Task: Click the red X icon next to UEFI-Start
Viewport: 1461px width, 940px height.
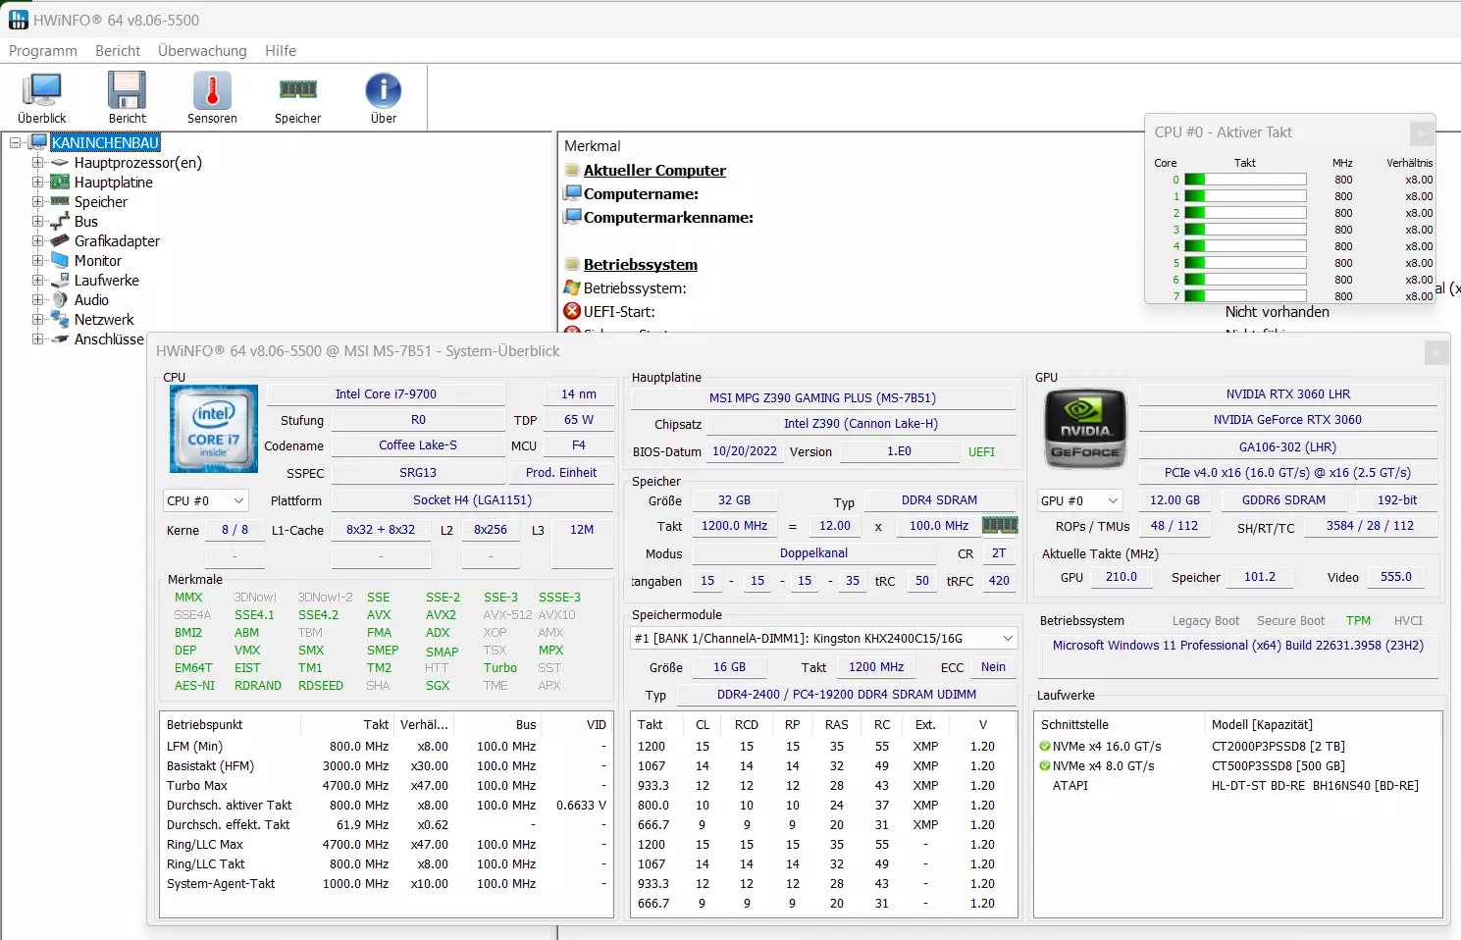Action: (572, 311)
